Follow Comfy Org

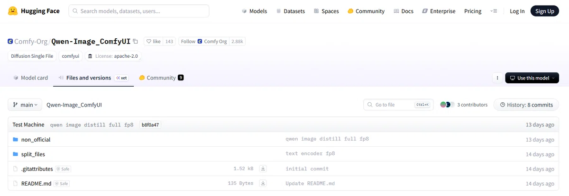click(204, 42)
